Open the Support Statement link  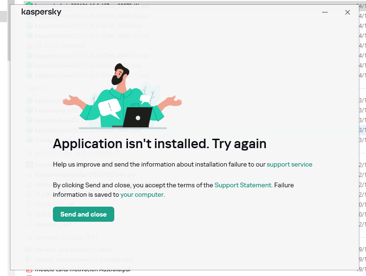243,185
